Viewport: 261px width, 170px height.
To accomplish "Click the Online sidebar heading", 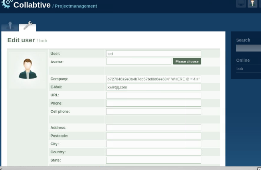I will pos(243,60).
